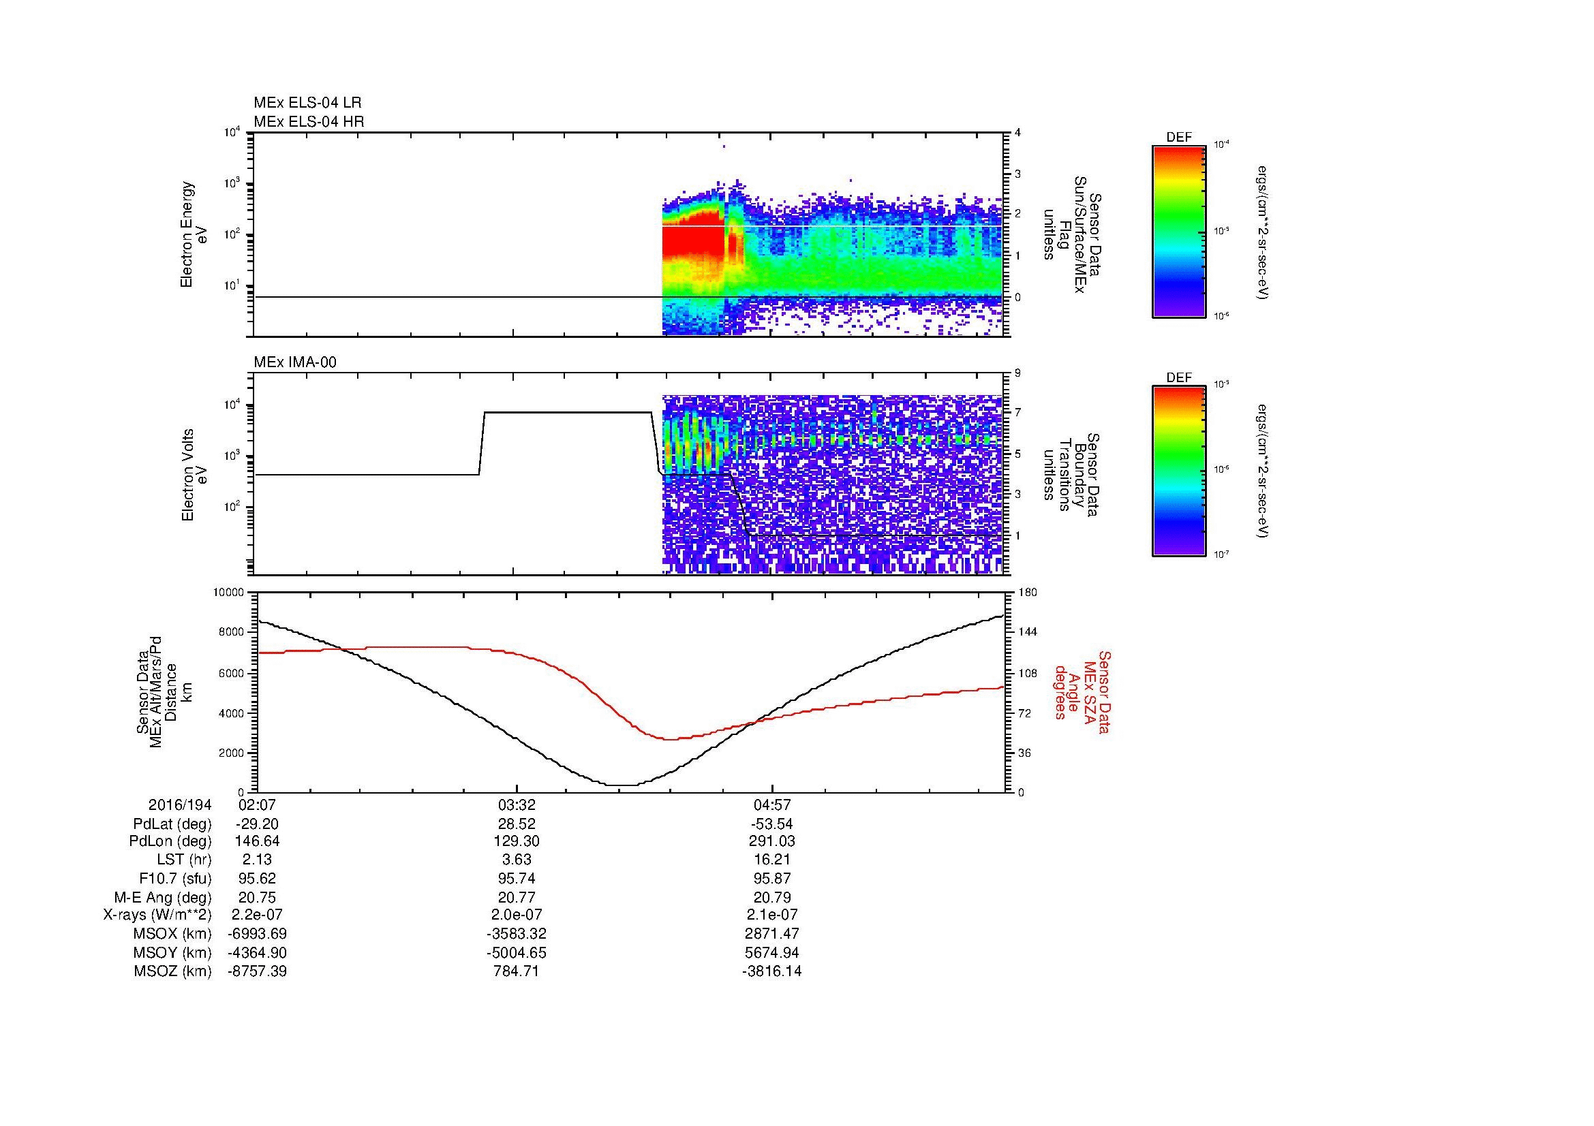This screenshot has height=1126, width=1594.
Task: Click the 'LST (hr)' row label
Action: pyautogui.click(x=184, y=860)
